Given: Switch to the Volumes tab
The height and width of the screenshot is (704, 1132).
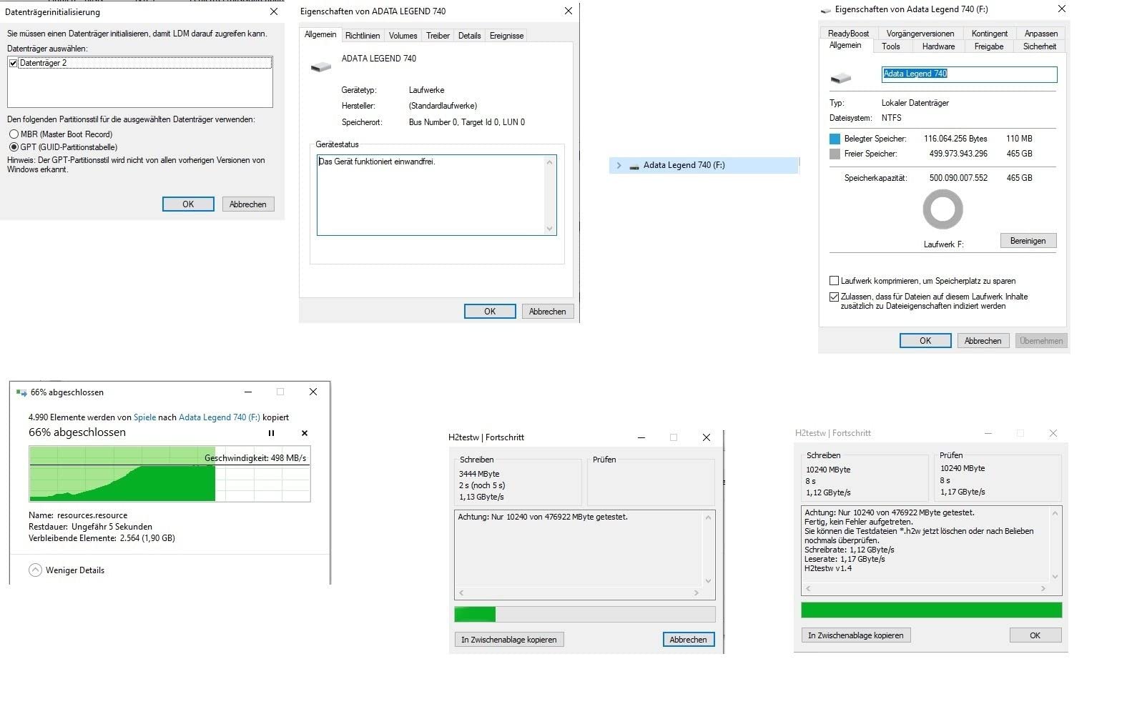Looking at the screenshot, I should [x=403, y=36].
